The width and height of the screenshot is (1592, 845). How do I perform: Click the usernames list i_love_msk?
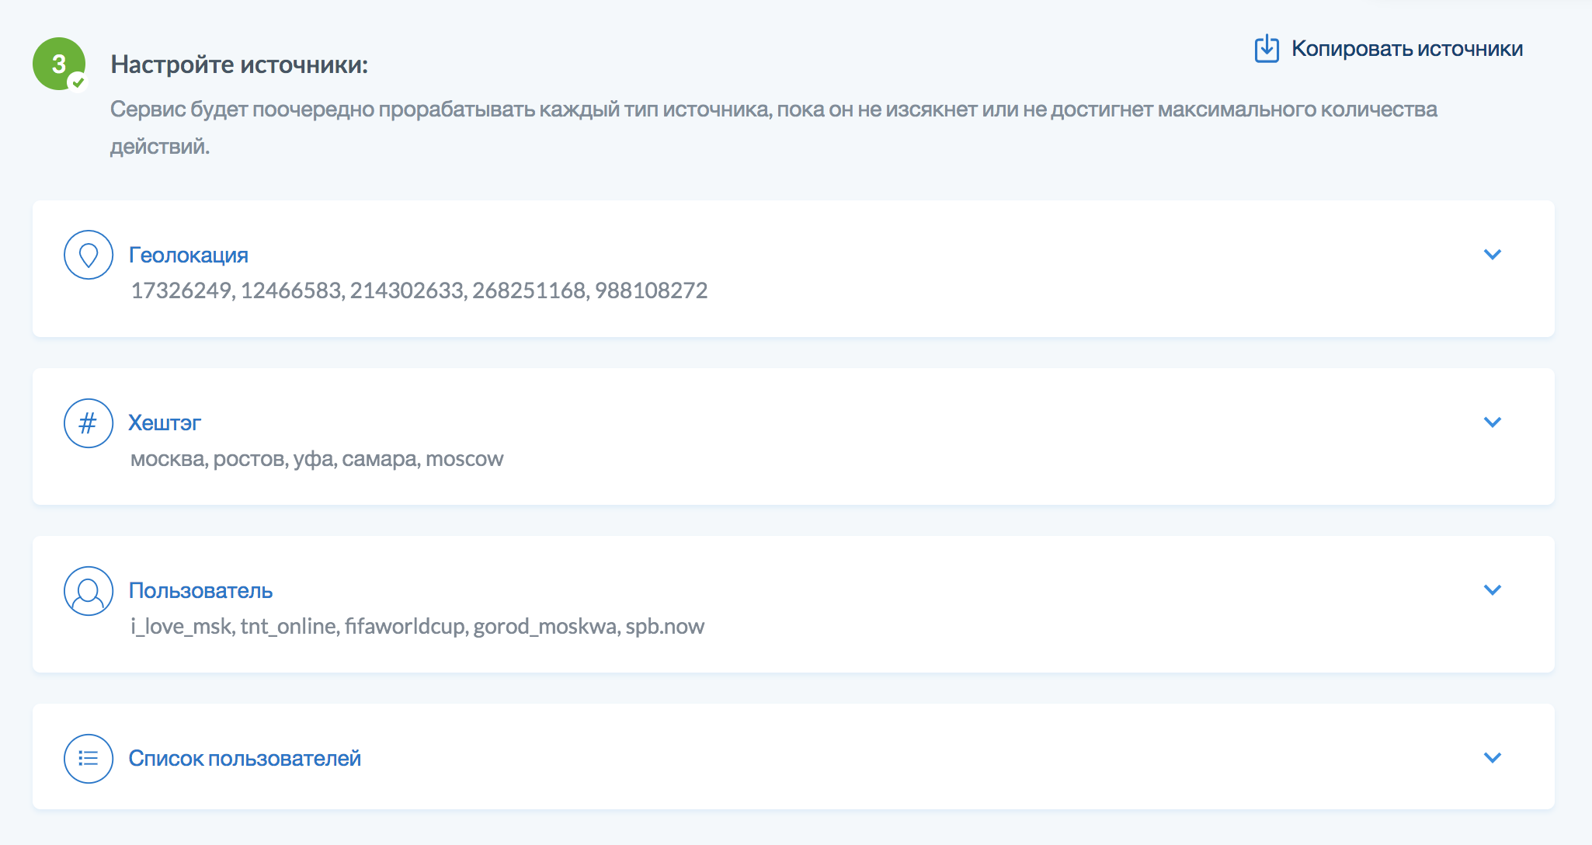417,626
